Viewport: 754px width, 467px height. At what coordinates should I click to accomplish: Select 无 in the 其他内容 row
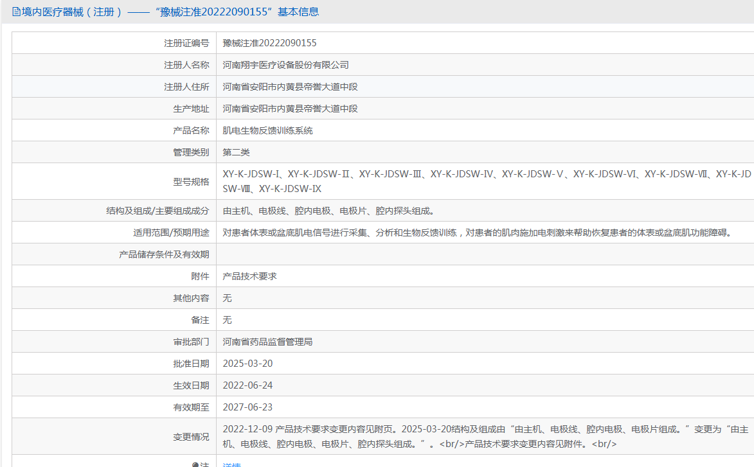pyautogui.click(x=227, y=298)
